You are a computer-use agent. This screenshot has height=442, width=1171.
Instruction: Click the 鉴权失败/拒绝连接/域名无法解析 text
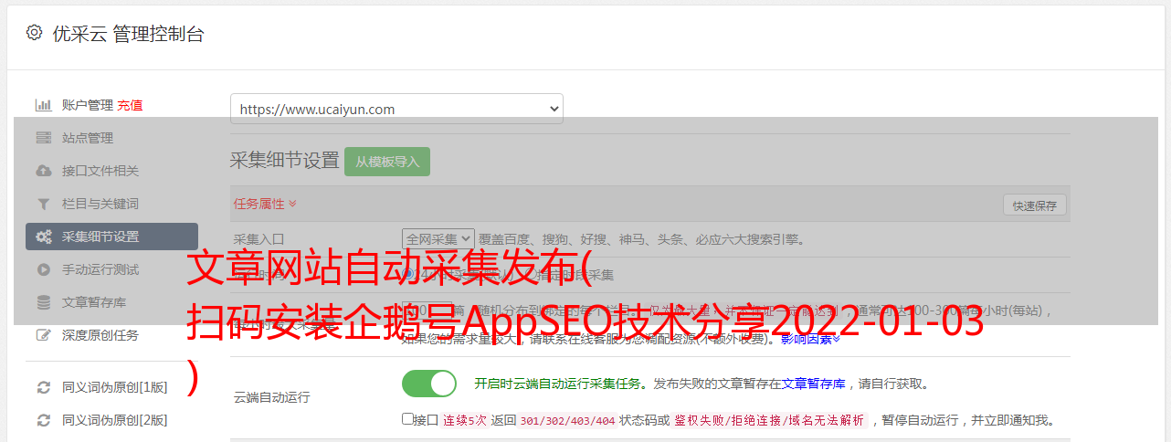769,421
